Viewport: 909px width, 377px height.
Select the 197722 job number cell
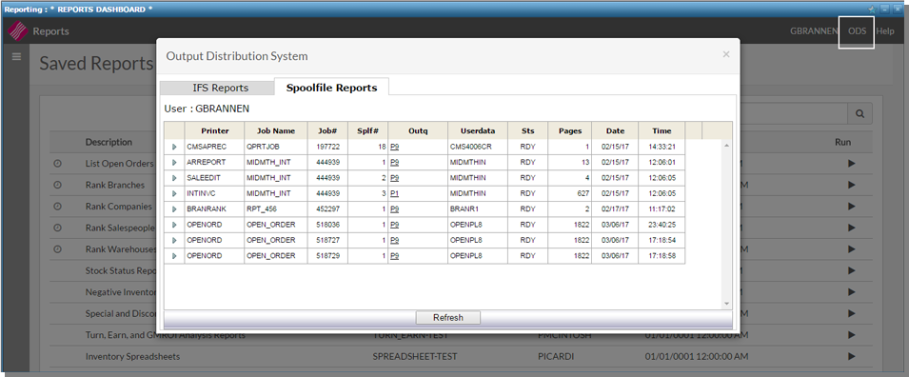pos(327,148)
